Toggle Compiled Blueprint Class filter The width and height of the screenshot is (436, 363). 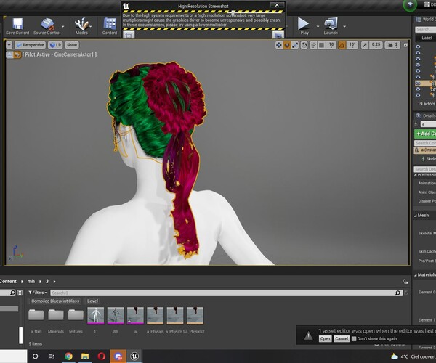(x=55, y=301)
